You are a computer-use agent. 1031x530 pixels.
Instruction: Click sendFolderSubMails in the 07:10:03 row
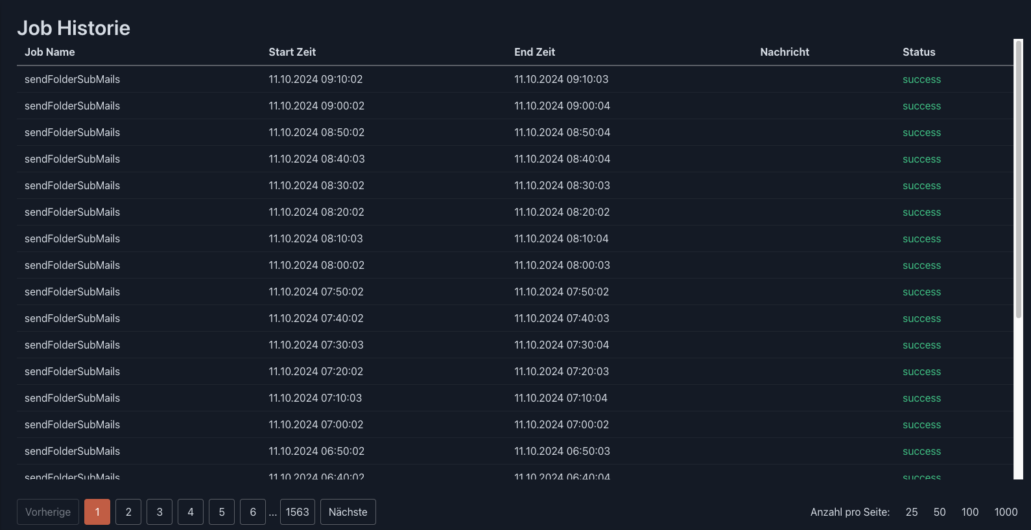pyautogui.click(x=72, y=398)
